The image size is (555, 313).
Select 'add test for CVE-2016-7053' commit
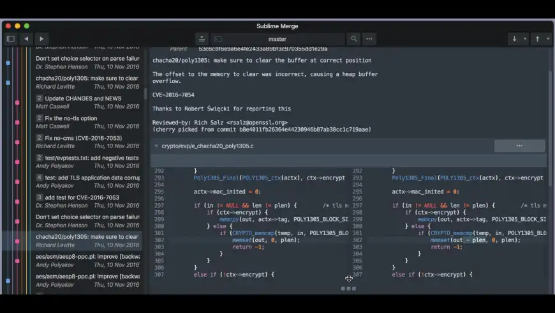pyautogui.click(x=87, y=197)
